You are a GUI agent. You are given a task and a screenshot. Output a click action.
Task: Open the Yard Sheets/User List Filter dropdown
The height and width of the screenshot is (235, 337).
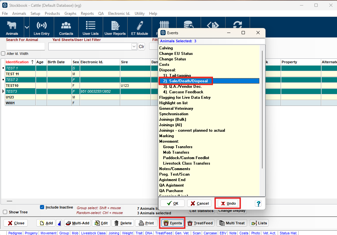[134, 46]
